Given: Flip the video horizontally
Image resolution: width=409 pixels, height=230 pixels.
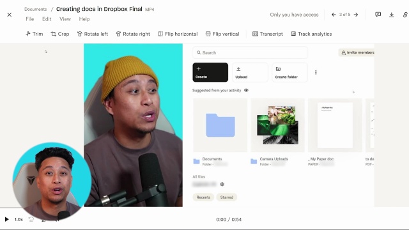Looking at the screenshot, I should pos(178,34).
